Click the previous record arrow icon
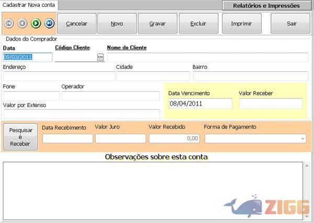 click(23, 24)
